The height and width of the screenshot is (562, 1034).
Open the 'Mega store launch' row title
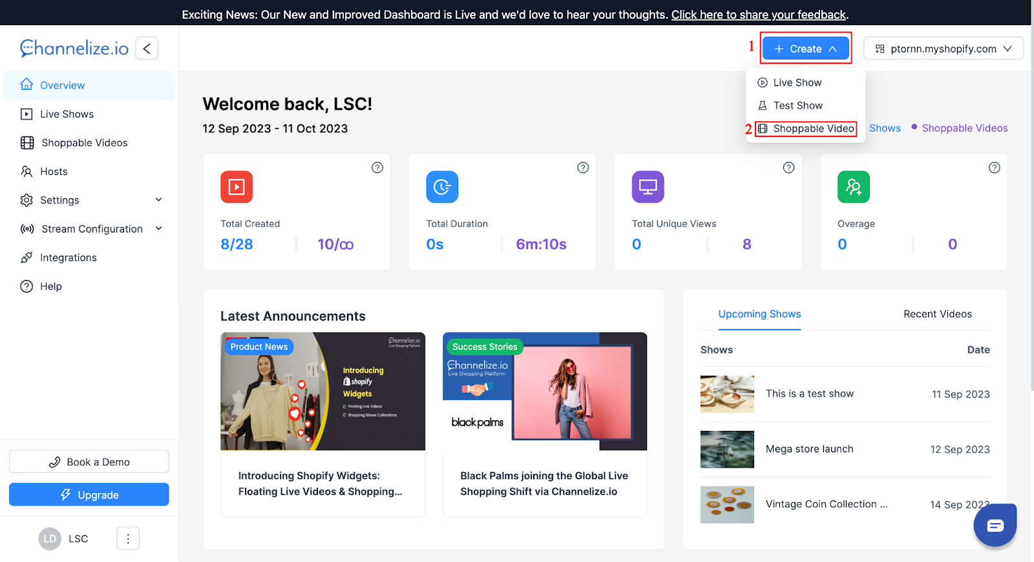[810, 449]
